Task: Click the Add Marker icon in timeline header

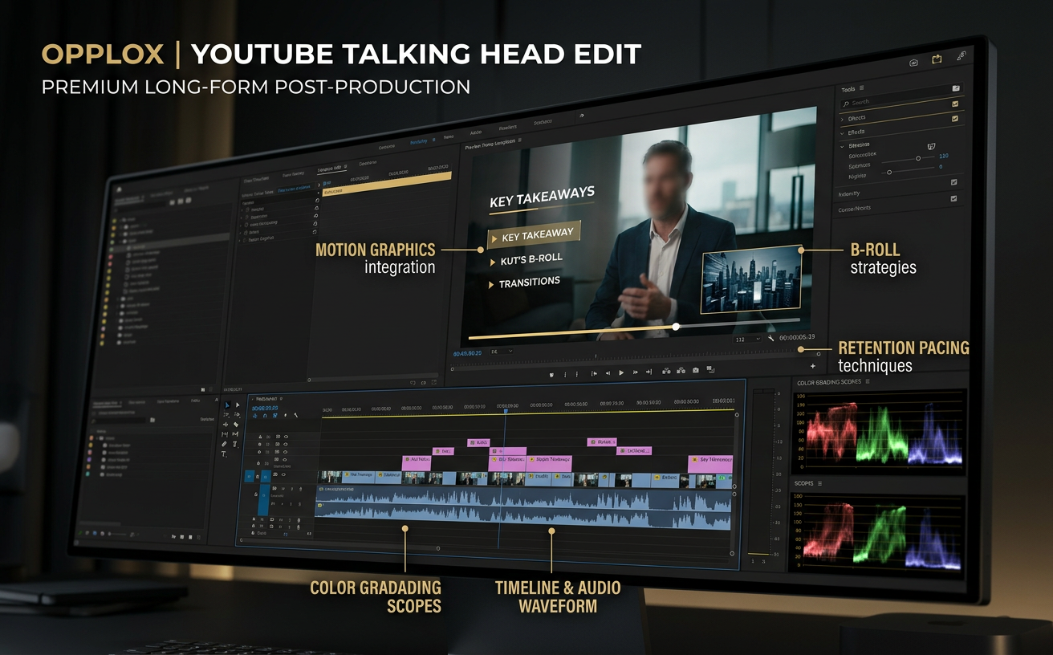Action: pyautogui.click(x=286, y=415)
